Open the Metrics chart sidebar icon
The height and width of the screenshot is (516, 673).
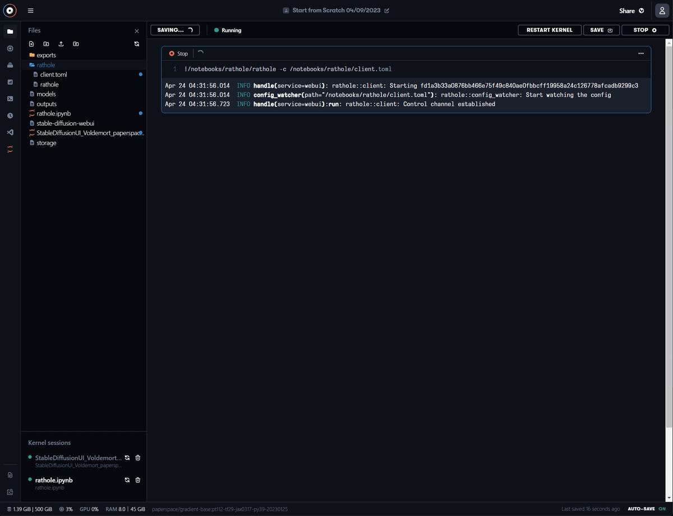(x=10, y=82)
